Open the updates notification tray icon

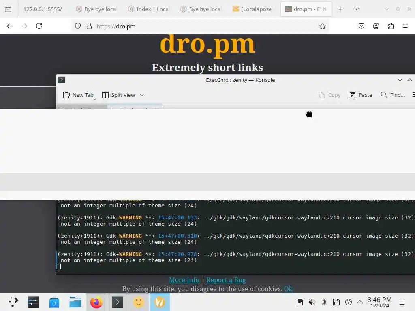pos(348,302)
